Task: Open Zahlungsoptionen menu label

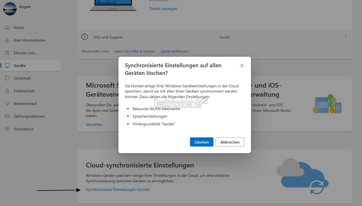Action: [x=29, y=116]
